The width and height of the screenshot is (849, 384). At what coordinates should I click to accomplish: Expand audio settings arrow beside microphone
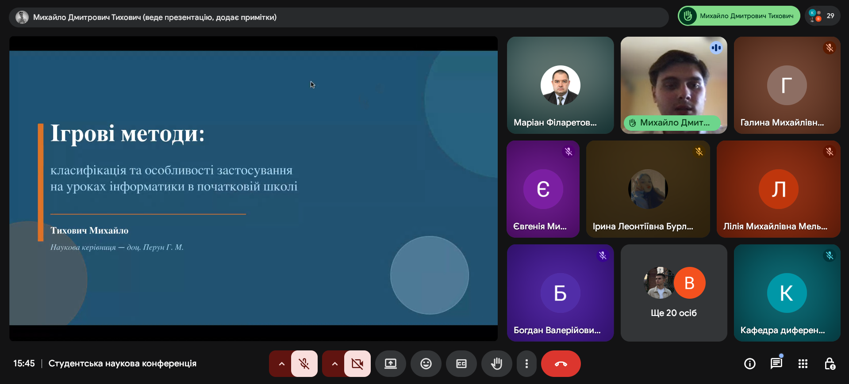pos(281,364)
